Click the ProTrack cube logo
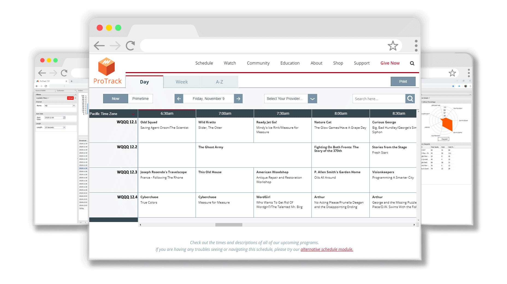Screen dimensions: 507x284 (x=106, y=66)
